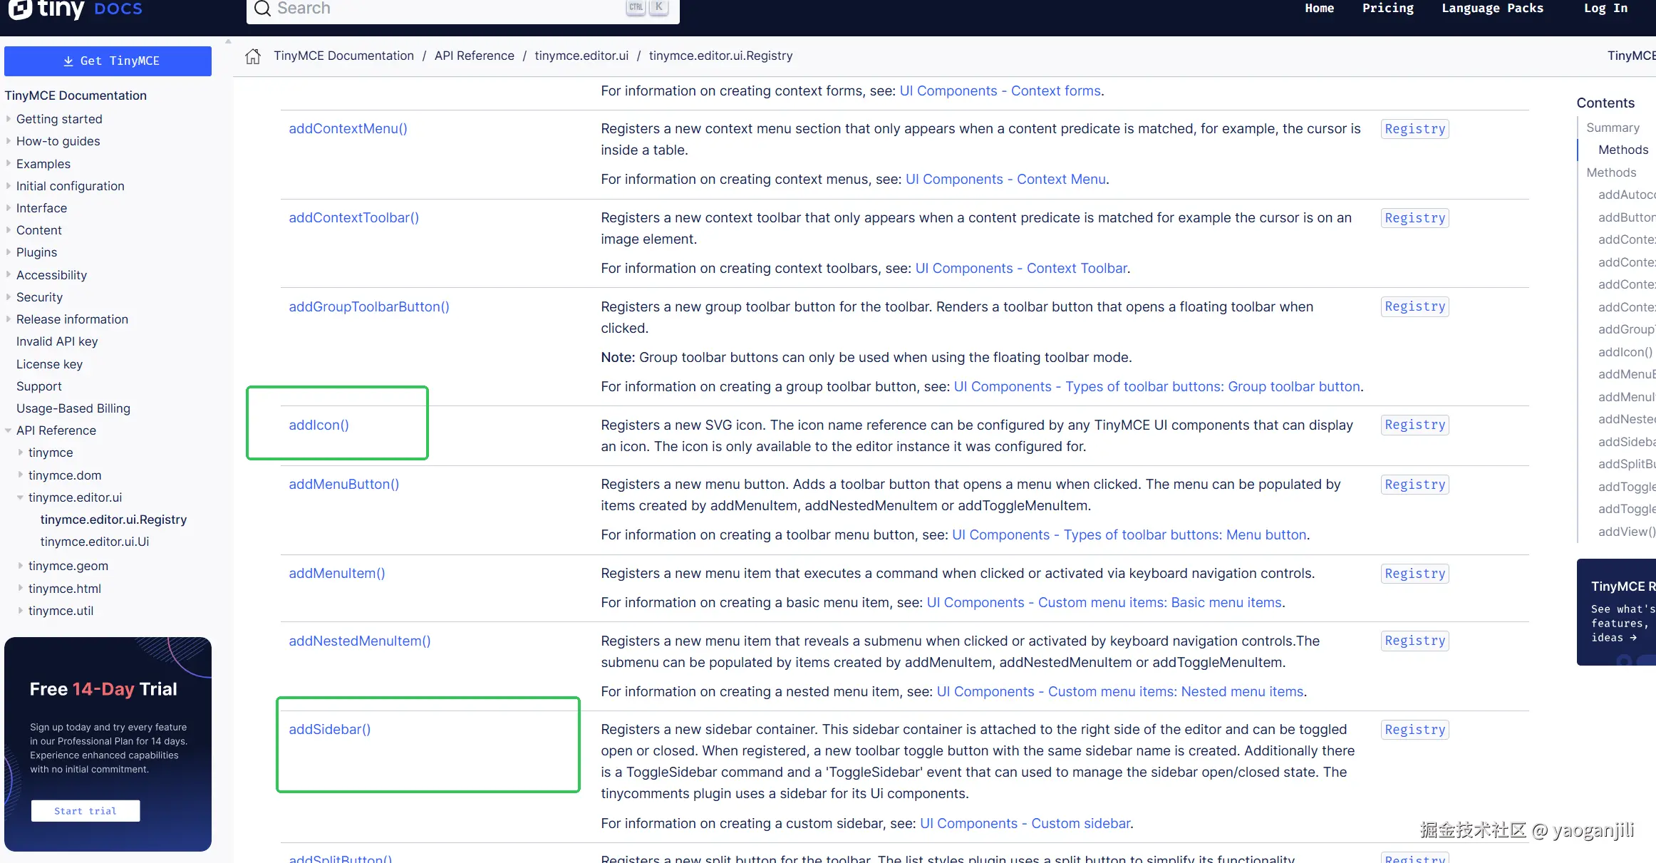
Task: Expand the tinymce.geom tree node
Action: (21, 566)
